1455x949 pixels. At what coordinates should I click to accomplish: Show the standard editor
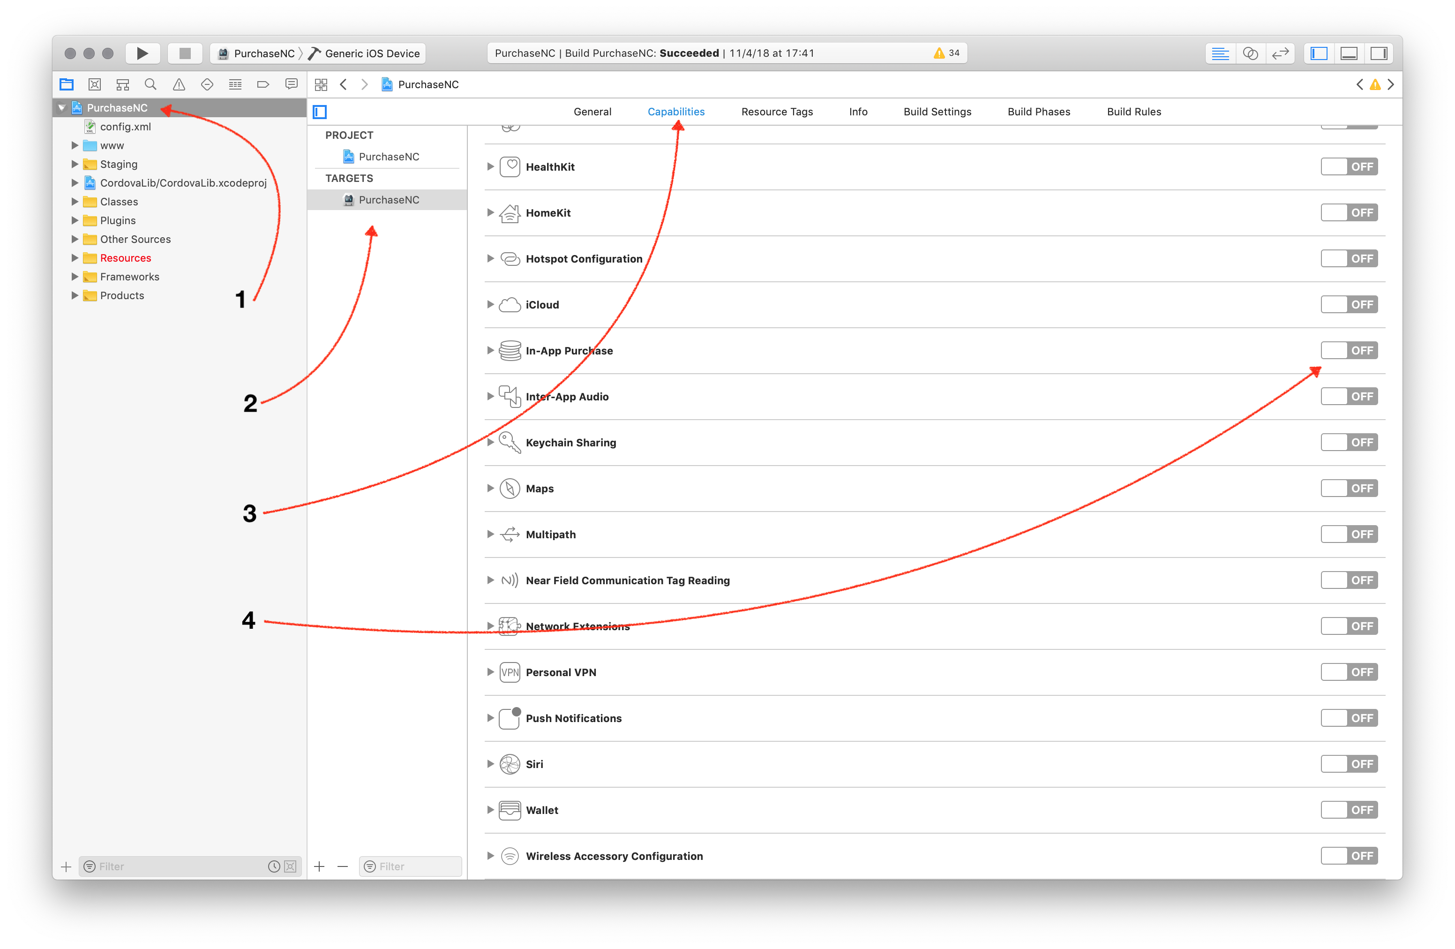click(1220, 53)
